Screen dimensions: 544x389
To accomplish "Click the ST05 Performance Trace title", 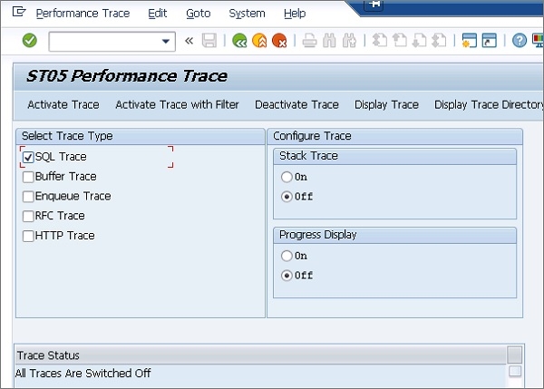I will [127, 76].
